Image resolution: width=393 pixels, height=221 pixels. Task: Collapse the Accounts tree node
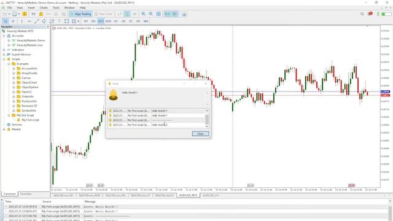4,36
